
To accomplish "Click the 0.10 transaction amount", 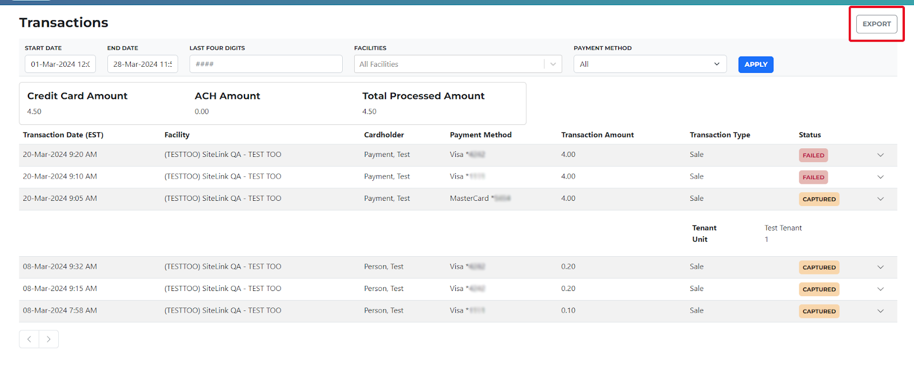I will [x=568, y=310].
